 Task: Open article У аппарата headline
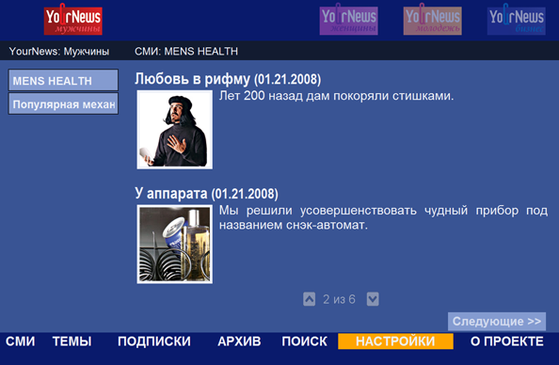pyautogui.click(x=206, y=194)
